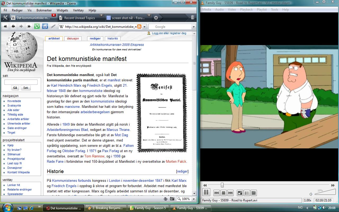Open the Tilfeldig side sidebar link

pos(15,114)
